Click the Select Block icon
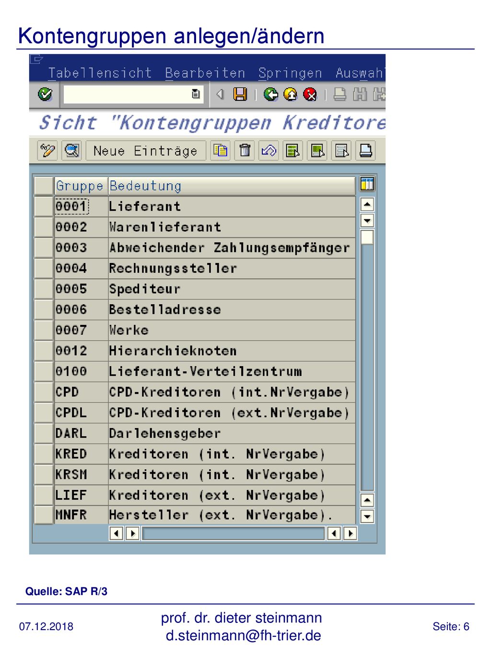491x655 pixels. (x=317, y=151)
